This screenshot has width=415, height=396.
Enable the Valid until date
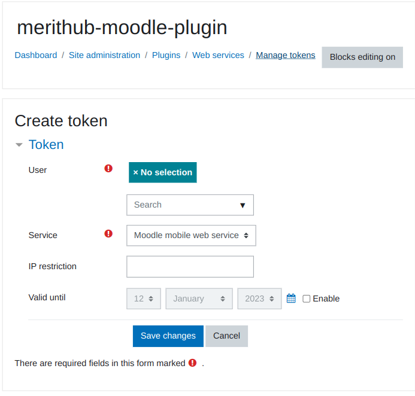coord(307,298)
